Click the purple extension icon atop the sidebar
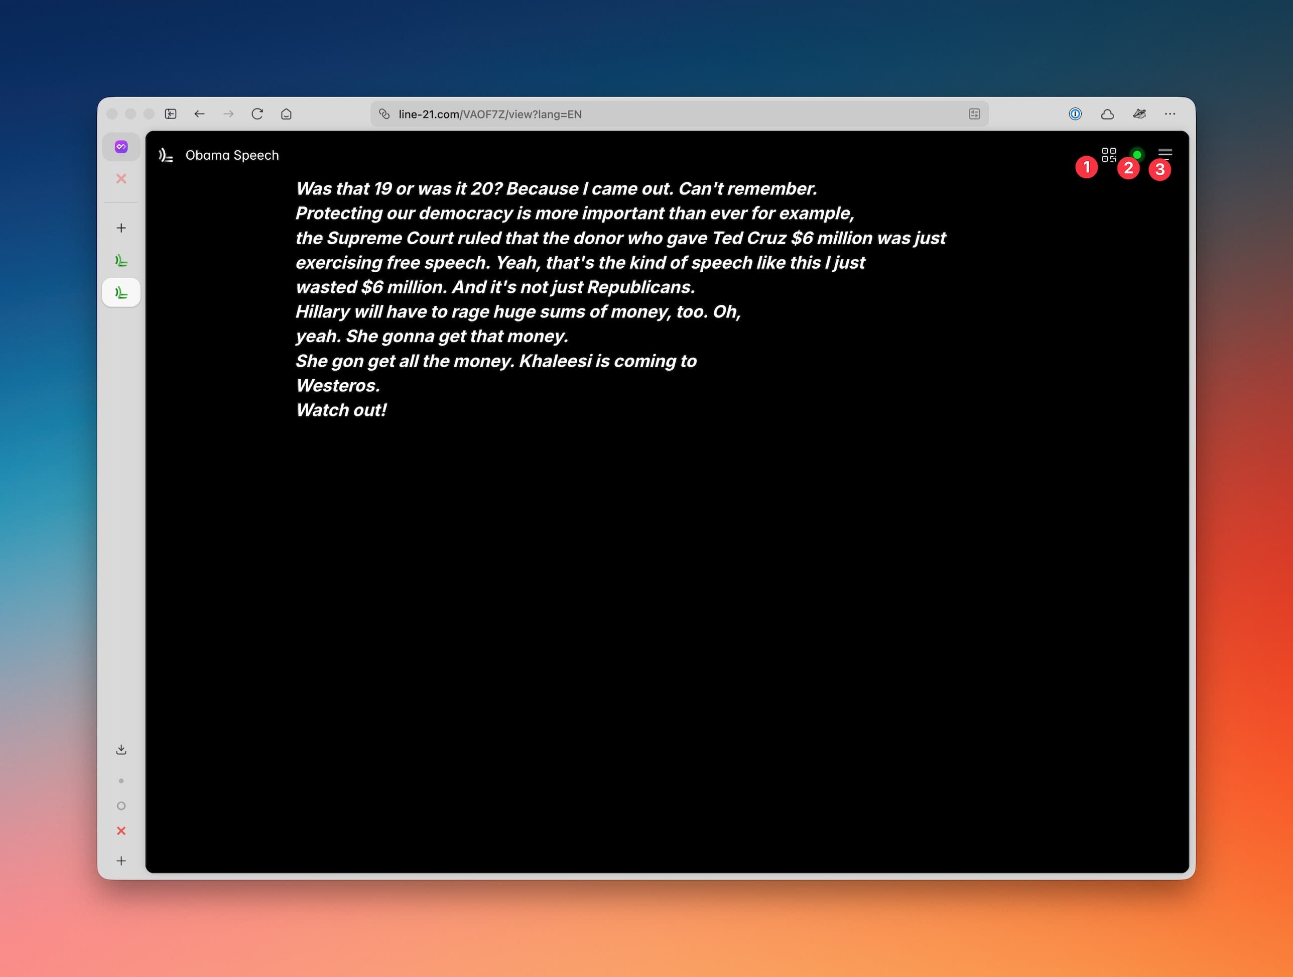Viewport: 1293px width, 977px height. point(121,146)
